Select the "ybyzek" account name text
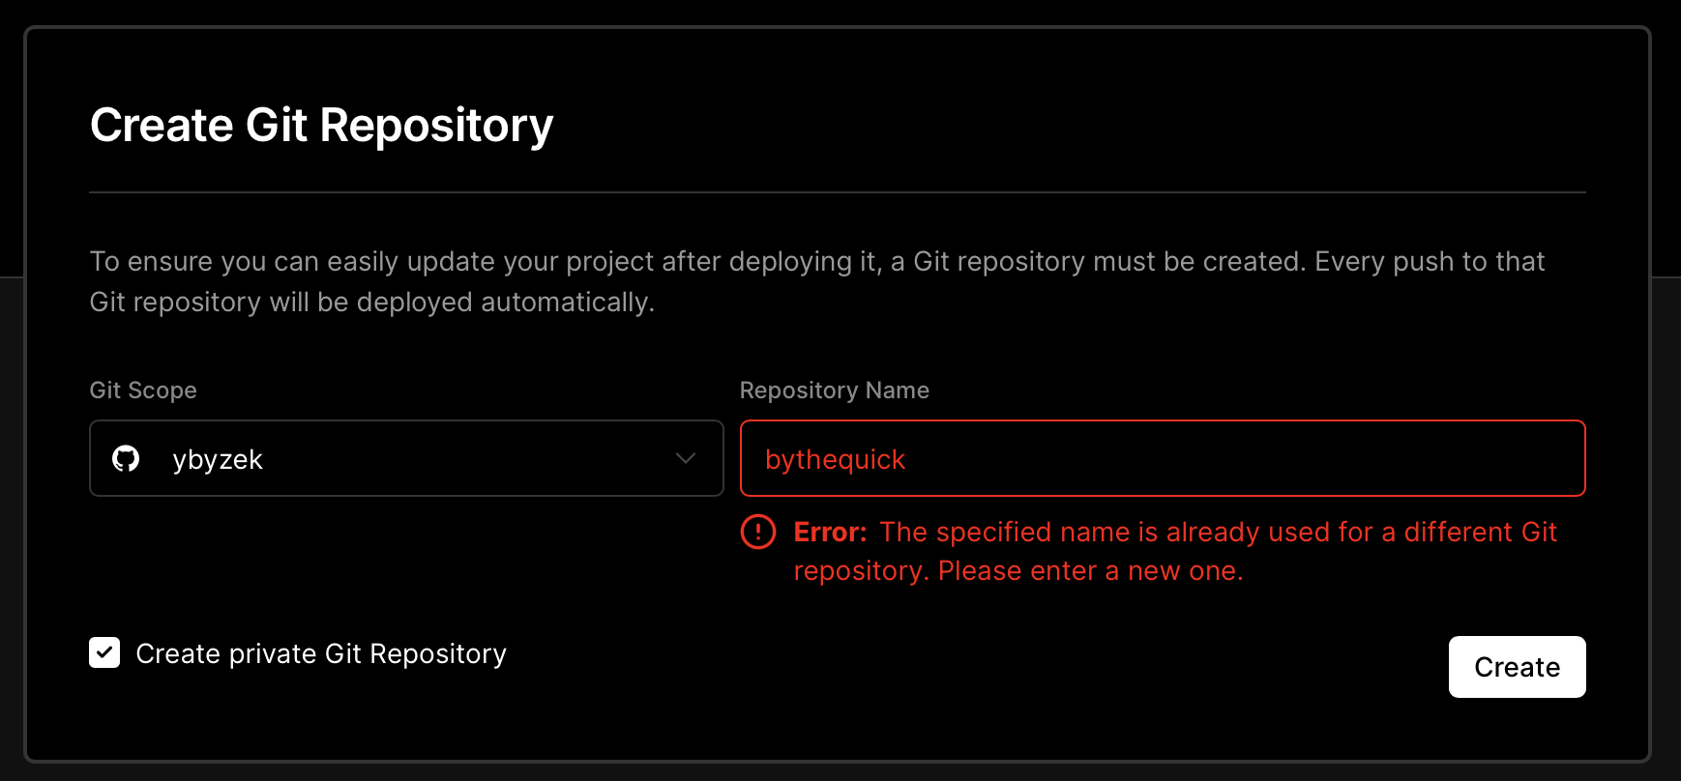 pos(218,460)
